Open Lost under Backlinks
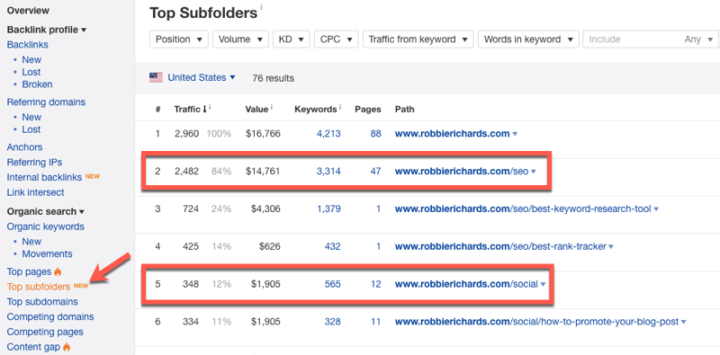 pos(31,72)
